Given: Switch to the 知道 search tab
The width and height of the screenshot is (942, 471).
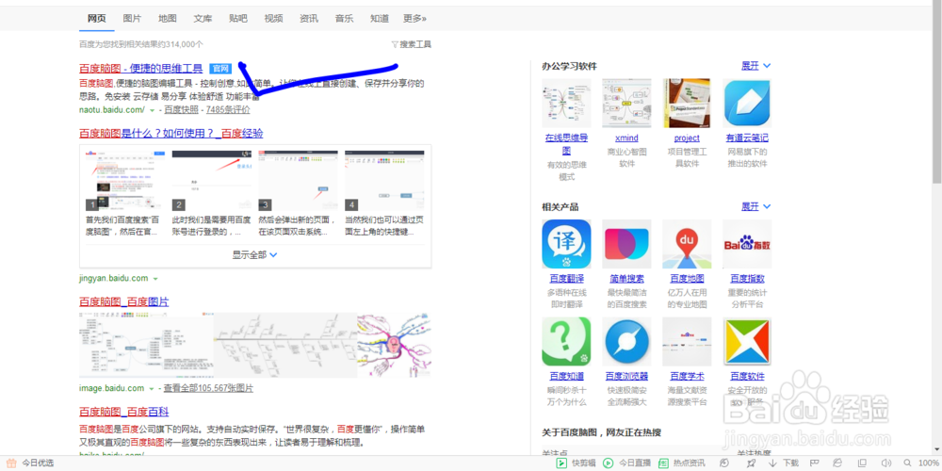Looking at the screenshot, I should point(380,19).
